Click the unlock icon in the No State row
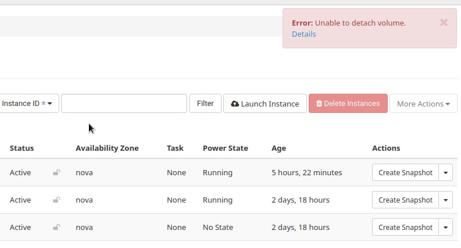Screen dimensions: 461x248 click(56, 227)
